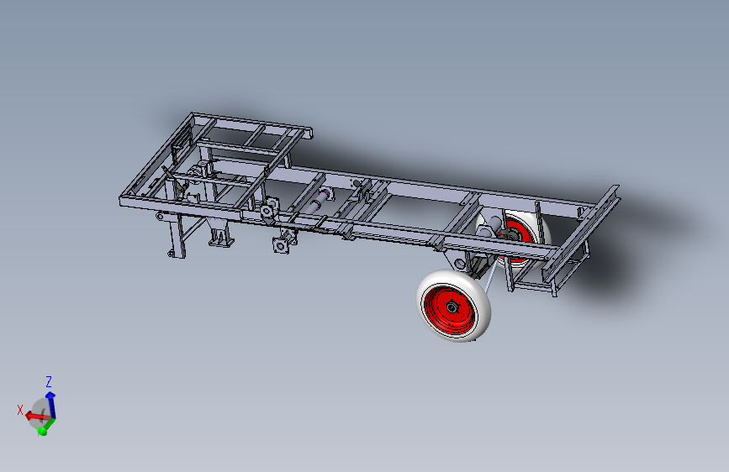Image resolution: width=729 pixels, height=472 pixels.
Task: Select the white tire of the nearest wheel
Action: [453, 306]
